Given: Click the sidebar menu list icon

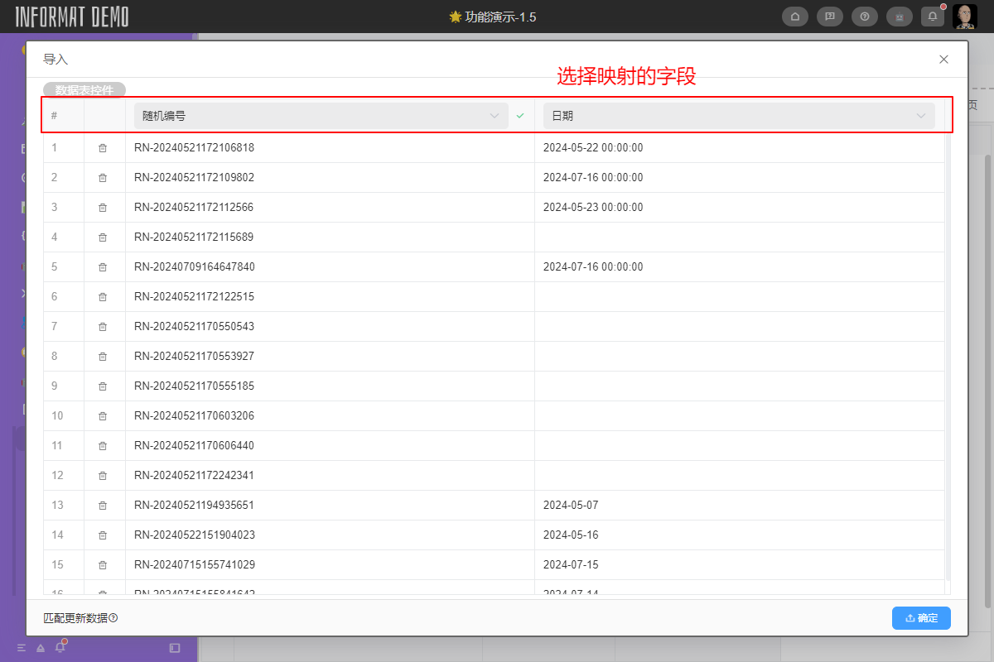Looking at the screenshot, I should 22,647.
